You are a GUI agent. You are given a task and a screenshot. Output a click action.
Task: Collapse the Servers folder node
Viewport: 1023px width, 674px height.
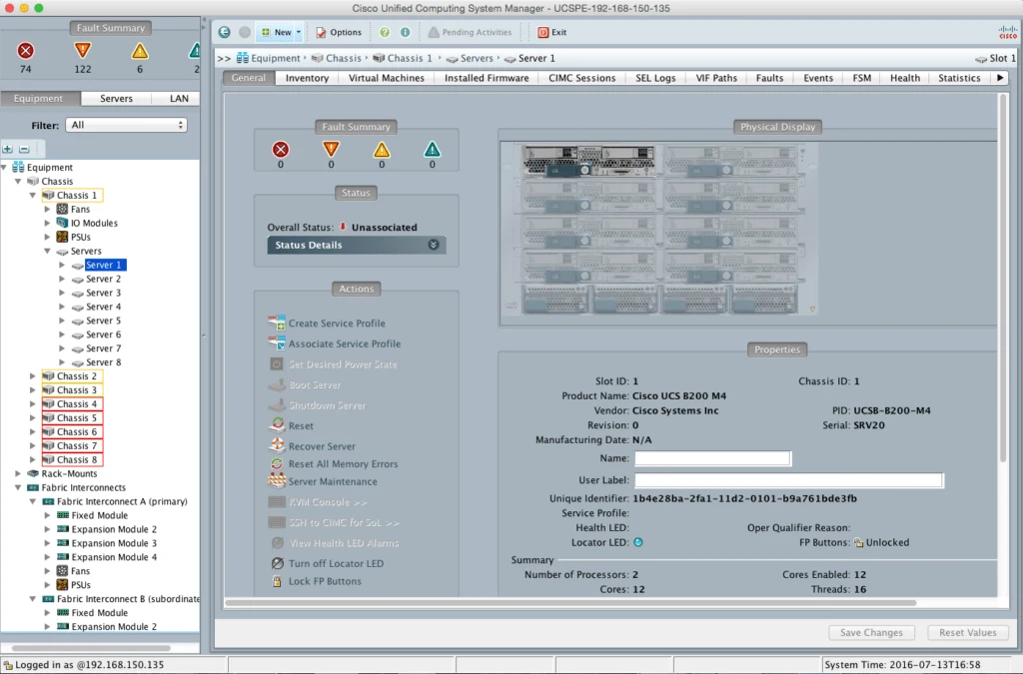coord(47,251)
